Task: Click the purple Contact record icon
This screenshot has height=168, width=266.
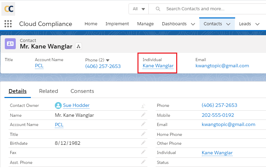Action: [x=10, y=44]
